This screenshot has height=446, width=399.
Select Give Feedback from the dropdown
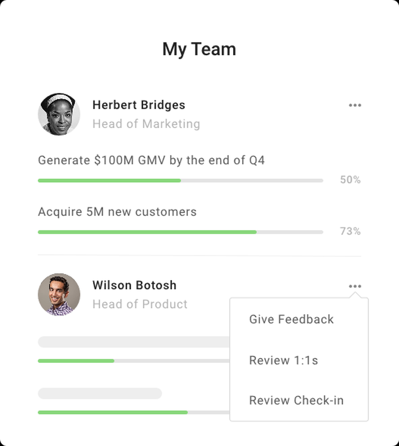click(291, 319)
